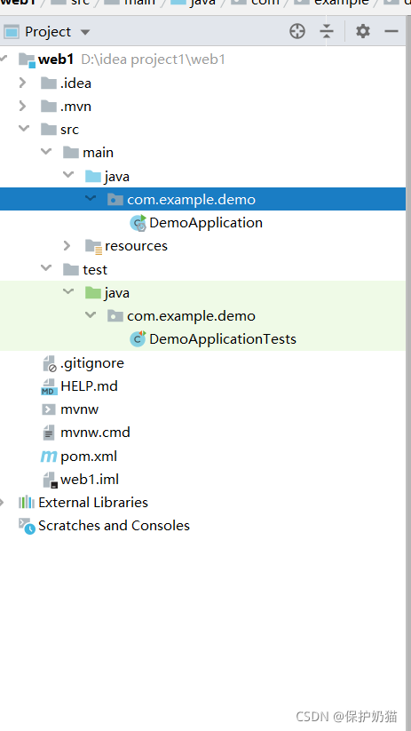Viewport: 411px width, 731px height.
Task: Select the DemoApplicationTests class icon
Action: pyautogui.click(x=138, y=339)
